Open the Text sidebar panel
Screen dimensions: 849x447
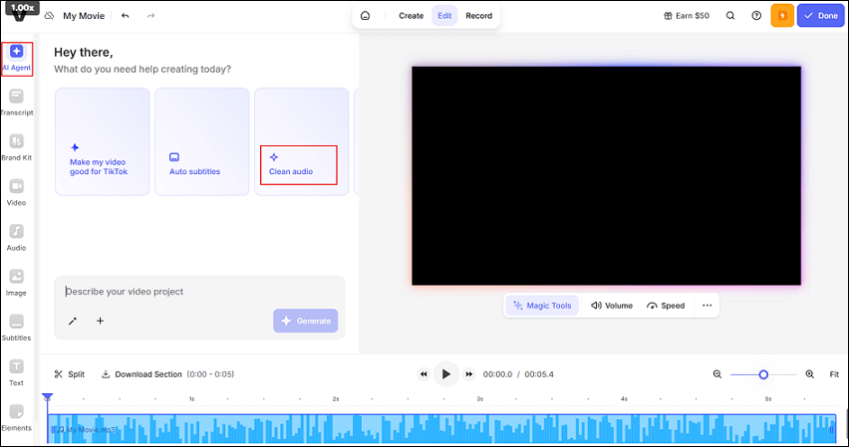(16, 373)
